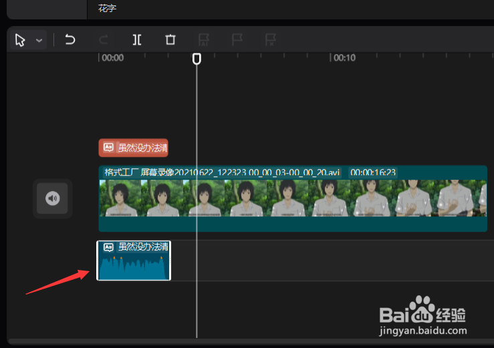The height and width of the screenshot is (348, 494).
Task: Undo the last edit
Action: pos(70,39)
